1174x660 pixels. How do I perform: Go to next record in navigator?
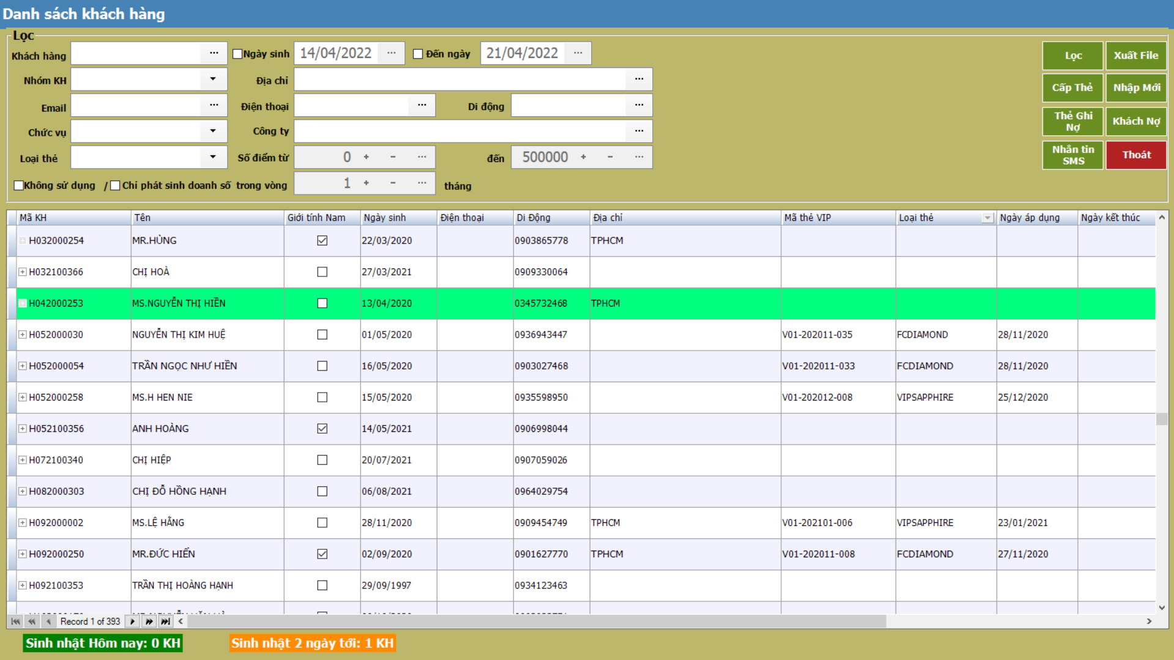(x=132, y=621)
